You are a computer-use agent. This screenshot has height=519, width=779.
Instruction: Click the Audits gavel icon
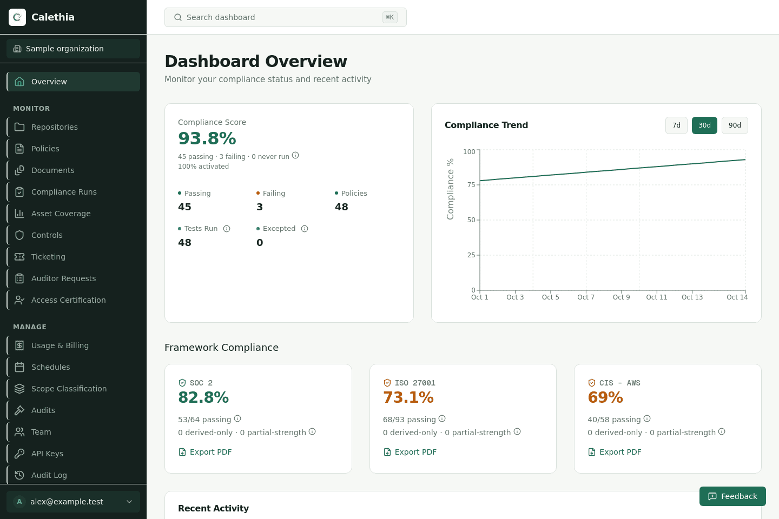click(19, 410)
